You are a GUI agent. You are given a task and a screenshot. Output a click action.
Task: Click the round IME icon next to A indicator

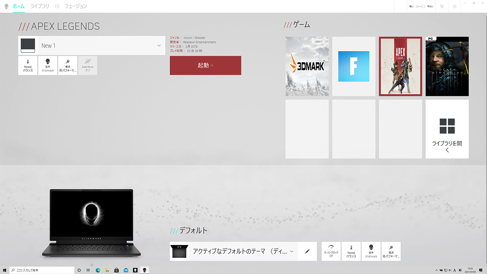click(460, 270)
